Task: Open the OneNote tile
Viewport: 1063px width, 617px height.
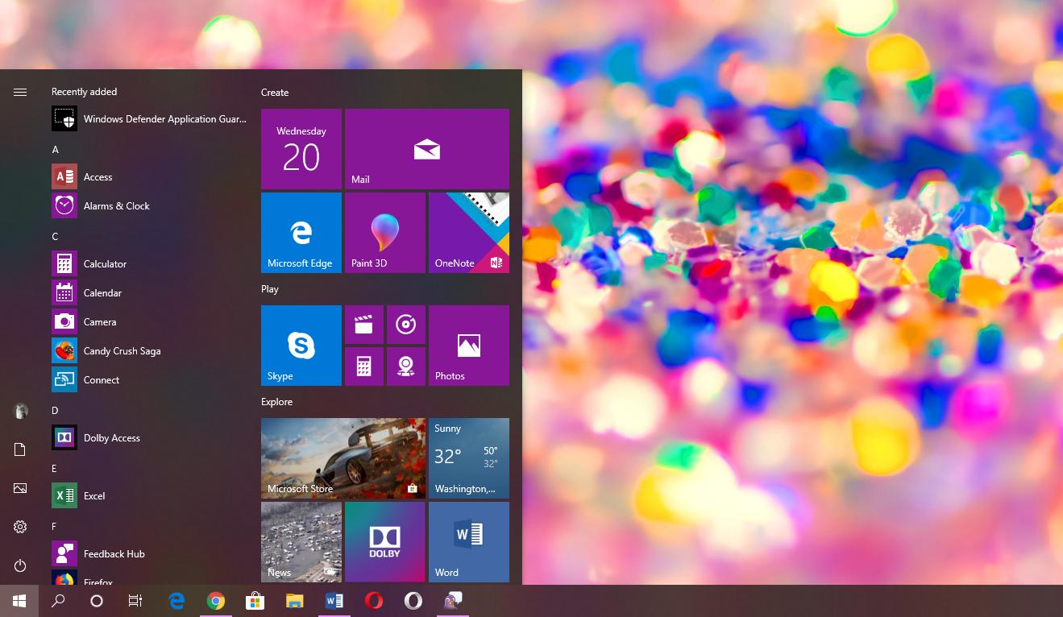Action: tap(469, 233)
